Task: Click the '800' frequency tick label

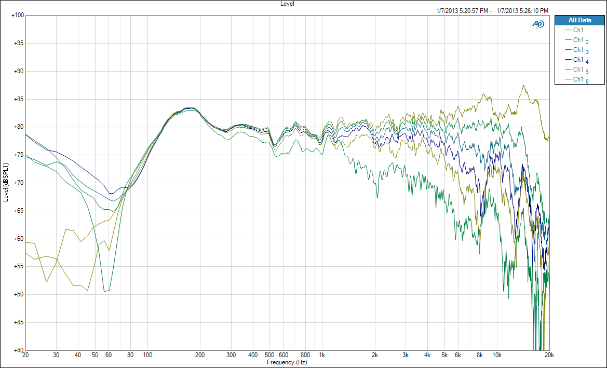Action: pos(305,355)
